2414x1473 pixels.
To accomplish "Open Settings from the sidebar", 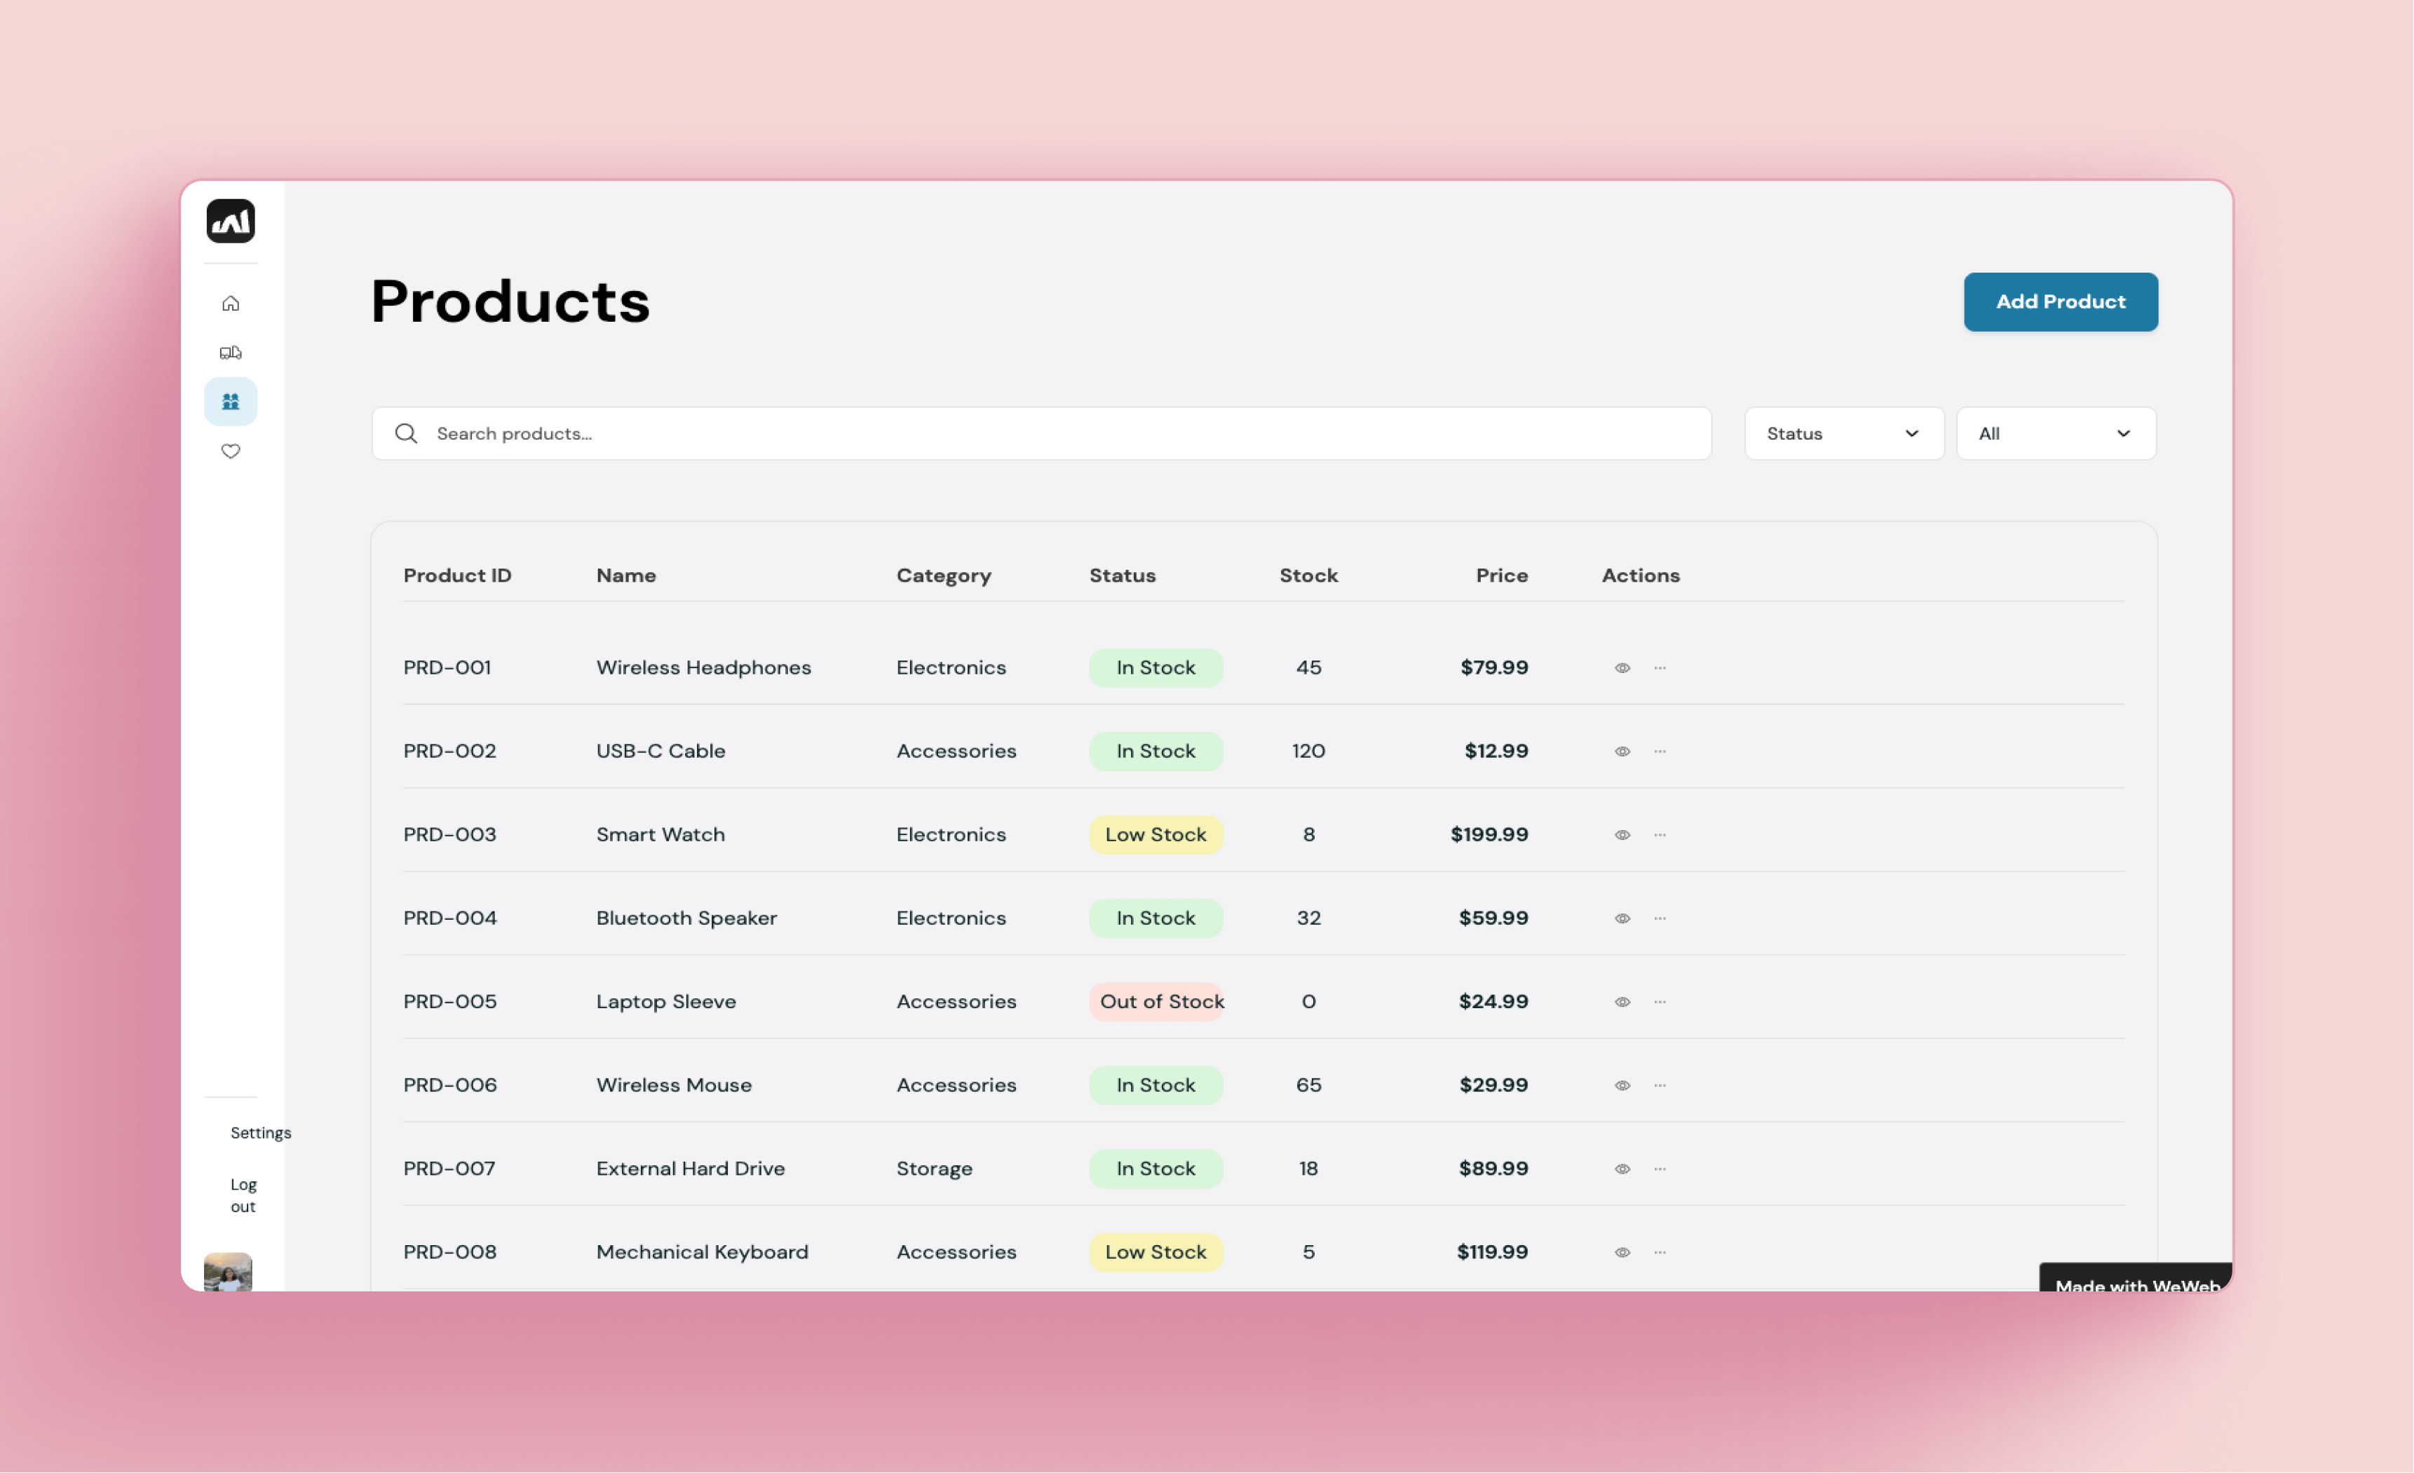I will coord(261,1132).
